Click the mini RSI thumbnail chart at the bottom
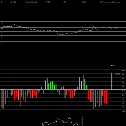 click(62, 121)
